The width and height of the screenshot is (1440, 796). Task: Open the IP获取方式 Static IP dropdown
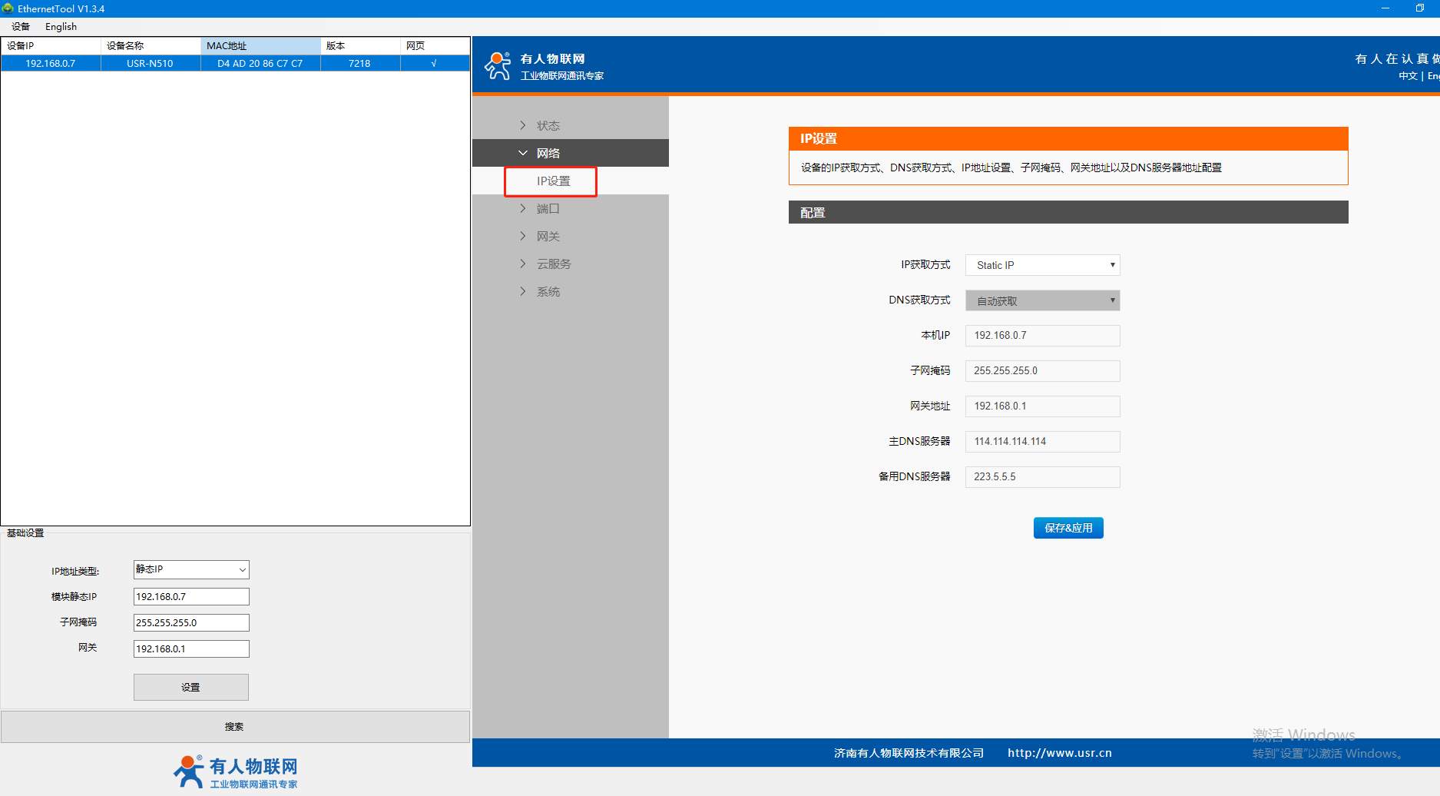(x=1042, y=265)
